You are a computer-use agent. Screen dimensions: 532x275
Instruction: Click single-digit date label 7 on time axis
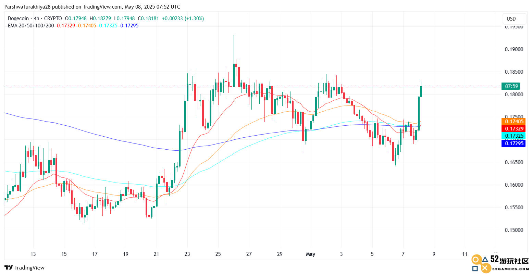[x=403, y=254]
